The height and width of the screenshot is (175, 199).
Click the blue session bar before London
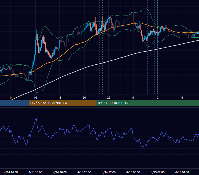(x=14, y=103)
